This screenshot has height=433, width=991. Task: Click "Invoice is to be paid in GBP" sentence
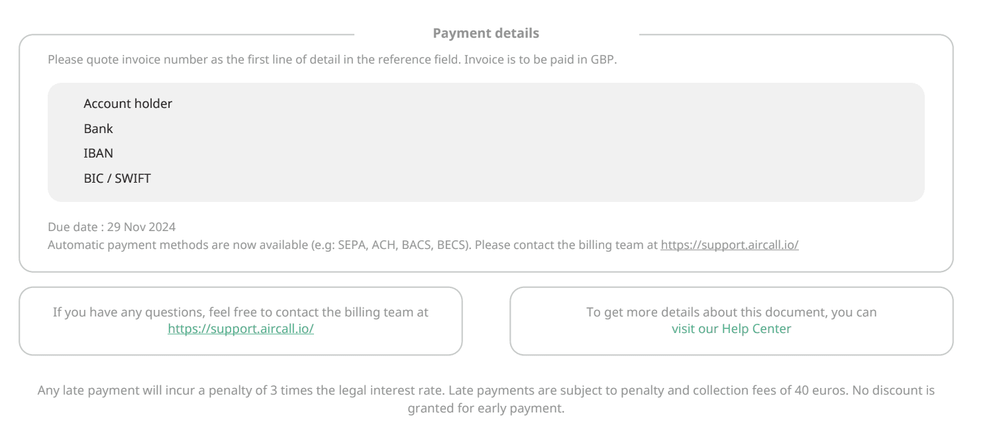click(540, 60)
